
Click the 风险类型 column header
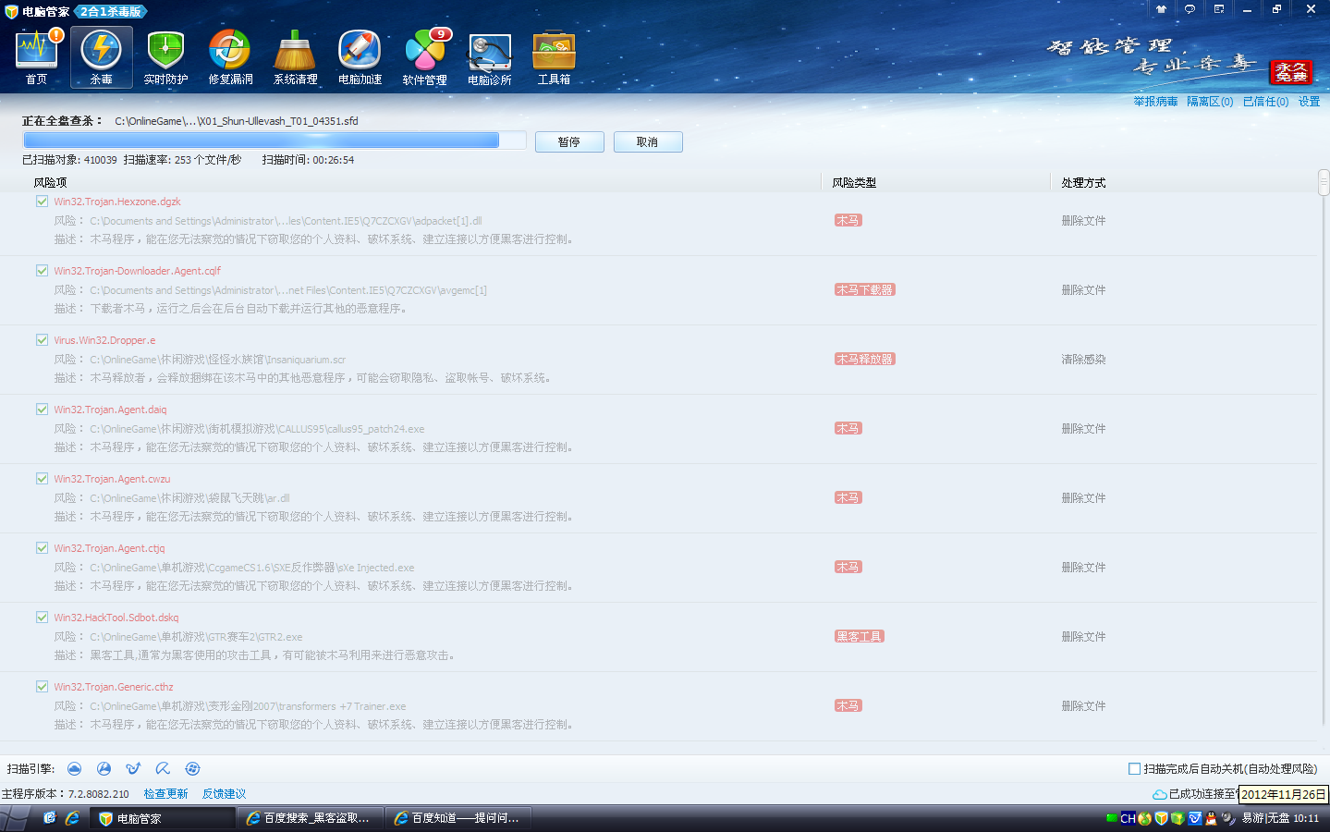point(854,183)
